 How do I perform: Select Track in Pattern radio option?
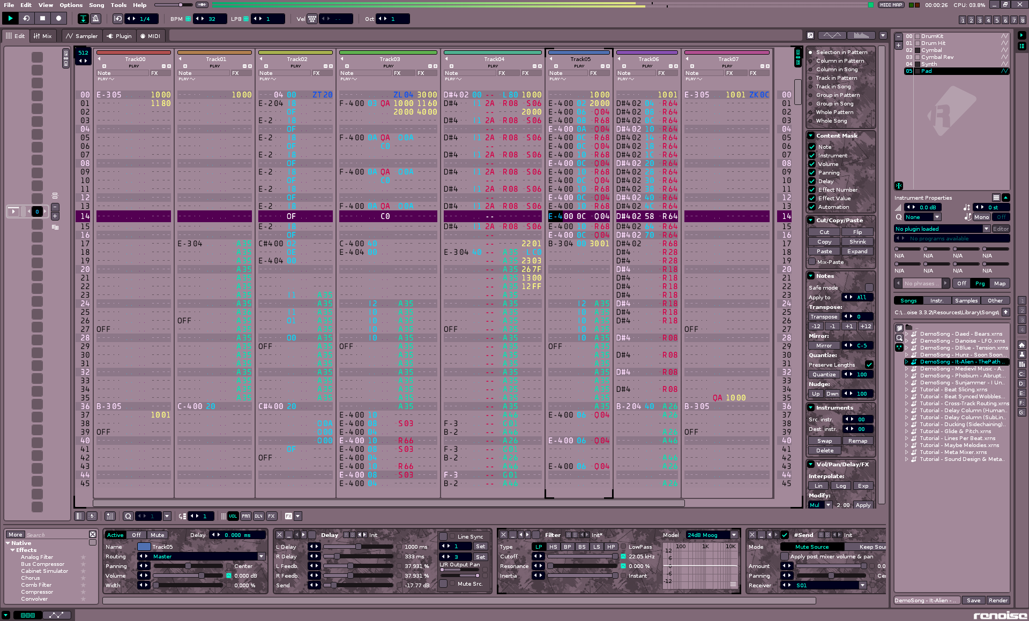[x=810, y=78]
